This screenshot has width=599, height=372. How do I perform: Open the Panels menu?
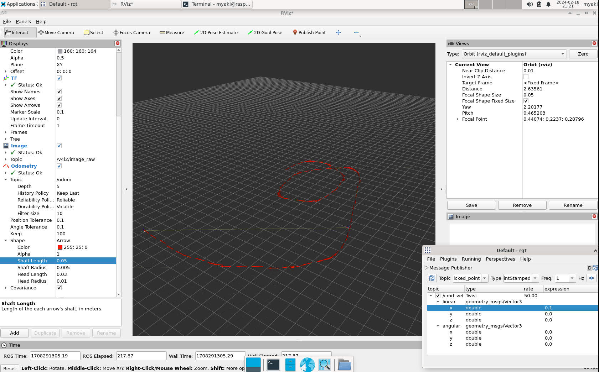pos(23,21)
